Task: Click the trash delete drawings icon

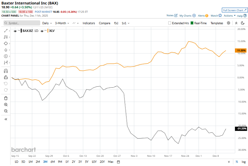Action: [x=6, y=98]
